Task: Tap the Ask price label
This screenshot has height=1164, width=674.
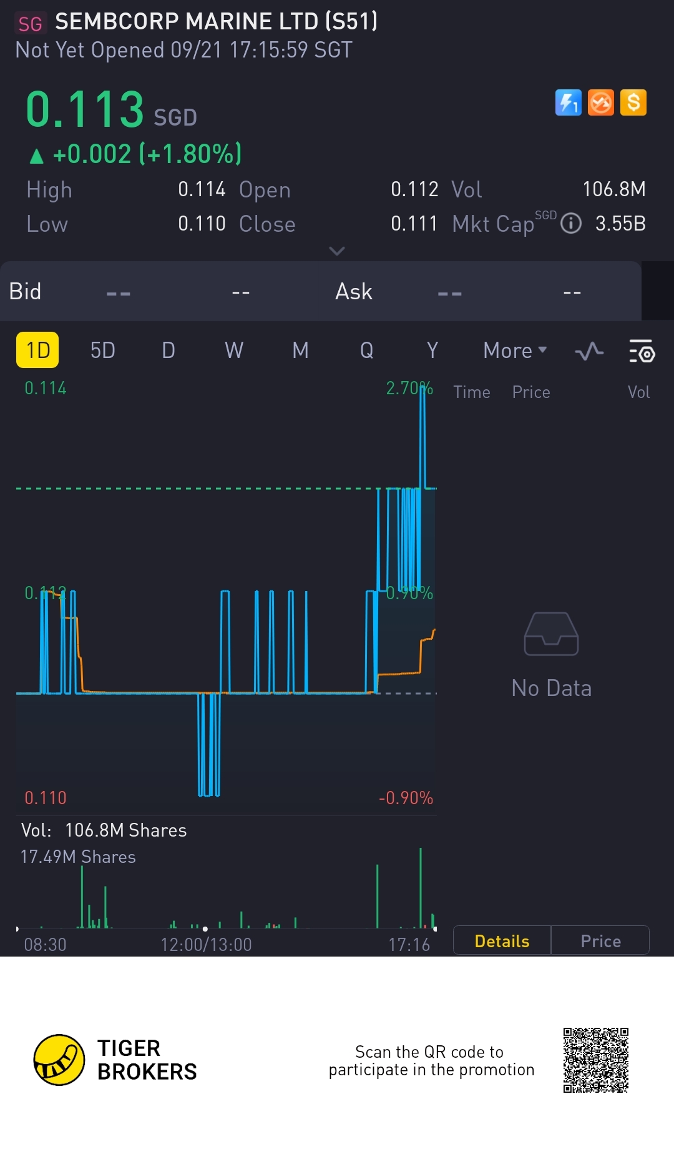Action: [x=353, y=292]
